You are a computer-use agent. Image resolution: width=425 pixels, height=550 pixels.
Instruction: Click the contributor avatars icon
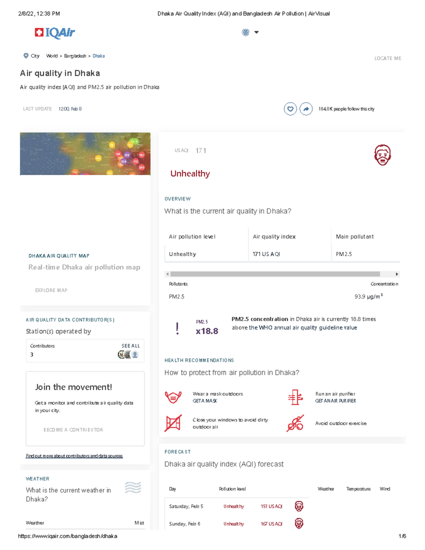point(128,355)
